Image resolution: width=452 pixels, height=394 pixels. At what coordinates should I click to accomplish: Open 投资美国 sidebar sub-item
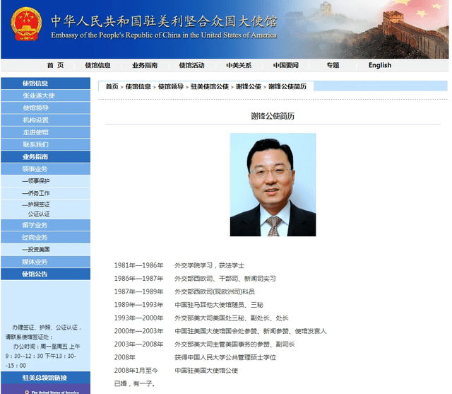click(45, 250)
